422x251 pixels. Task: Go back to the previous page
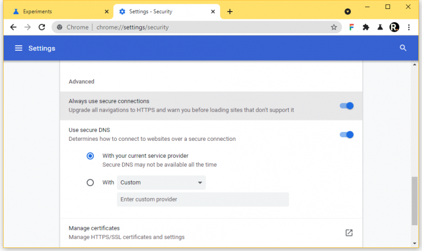13,27
